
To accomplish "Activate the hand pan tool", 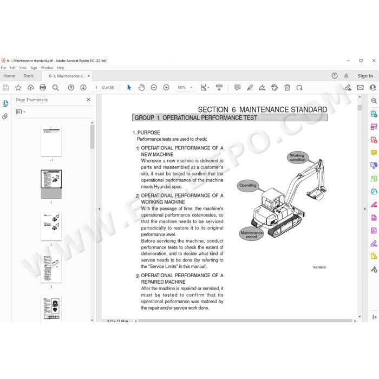I will click(141, 88).
